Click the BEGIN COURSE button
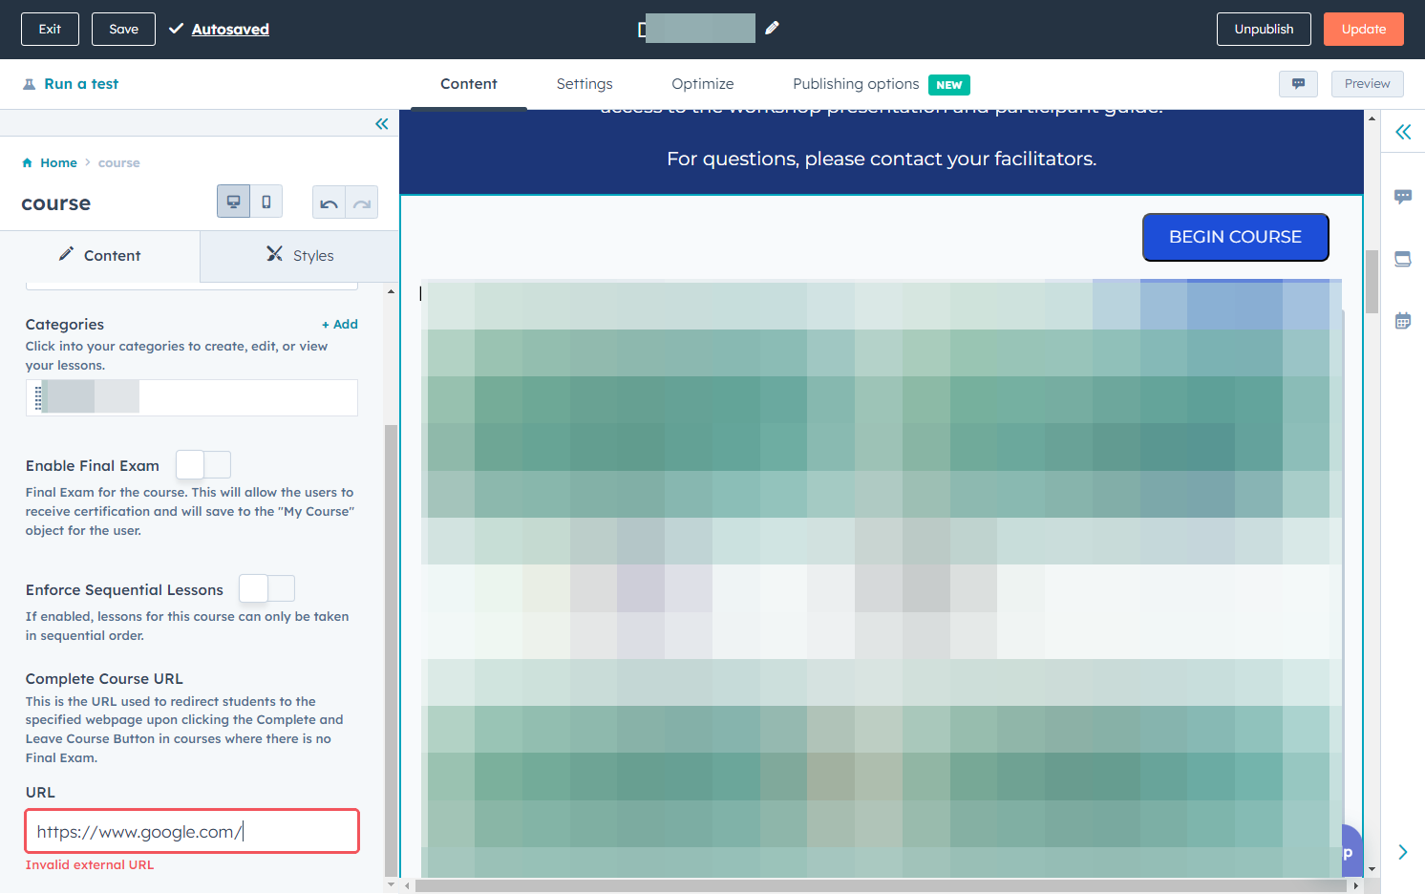This screenshot has width=1425, height=894. pos(1236,237)
